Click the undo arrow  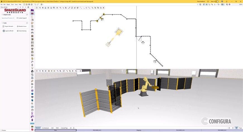tap(35, 4)
